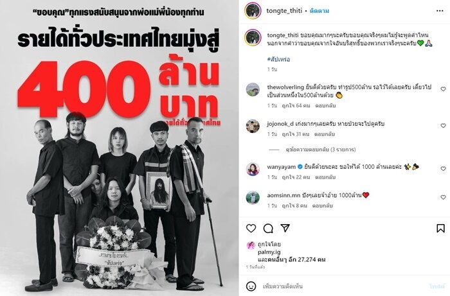
Task: Open palmy.ig profile from likes
Action: (269, 252)
